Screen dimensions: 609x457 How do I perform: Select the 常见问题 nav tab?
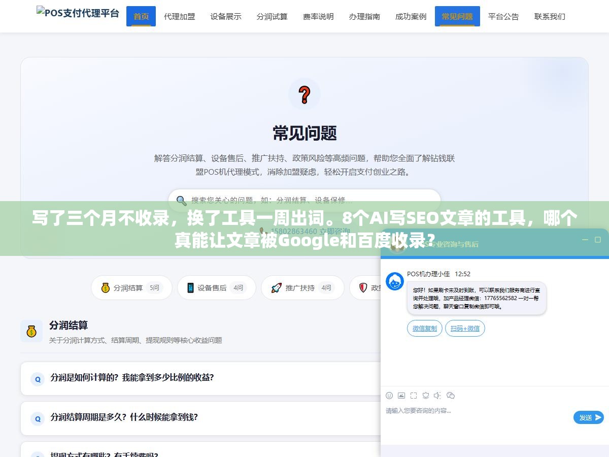click(x=457, y=16)
